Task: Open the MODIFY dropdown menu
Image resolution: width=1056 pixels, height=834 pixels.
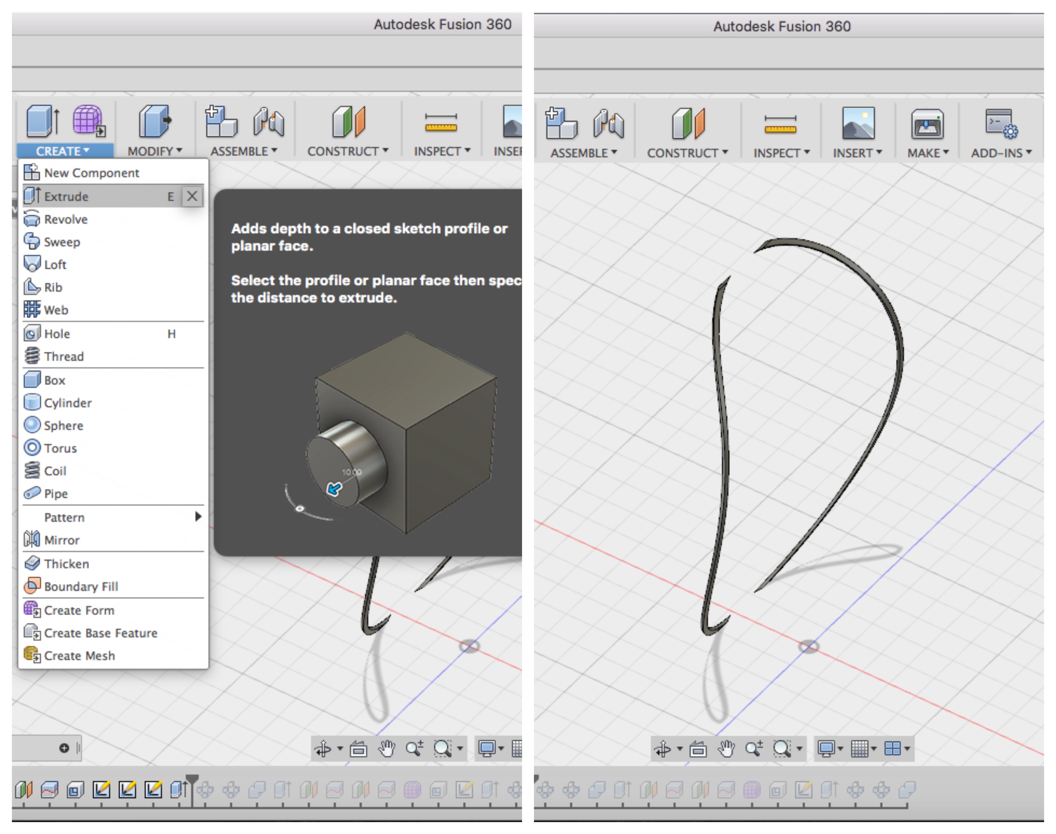Action: point(155,151)
